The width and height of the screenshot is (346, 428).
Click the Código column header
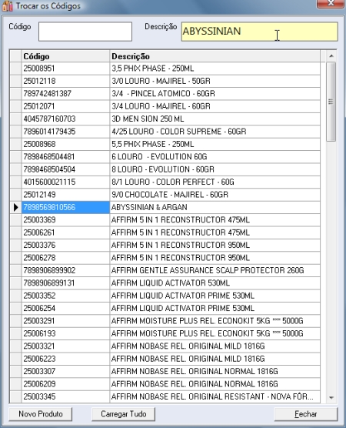pos(65,56)
